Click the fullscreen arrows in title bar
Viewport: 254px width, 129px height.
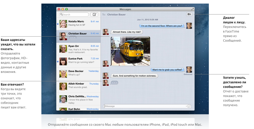coord(192,9)
